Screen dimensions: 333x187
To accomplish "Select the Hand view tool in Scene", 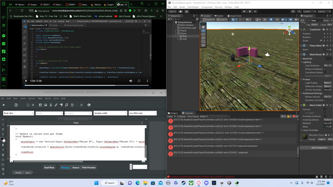I will 203,27.
